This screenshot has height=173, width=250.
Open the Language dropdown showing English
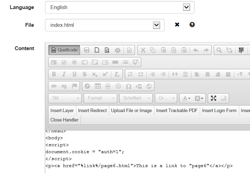pyautogui.click(x=120, y=7)
